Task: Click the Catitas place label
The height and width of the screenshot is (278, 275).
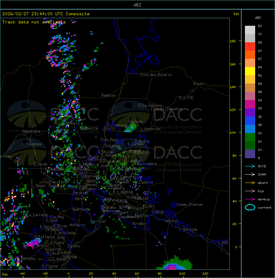Action: click(x=172, y=221)
